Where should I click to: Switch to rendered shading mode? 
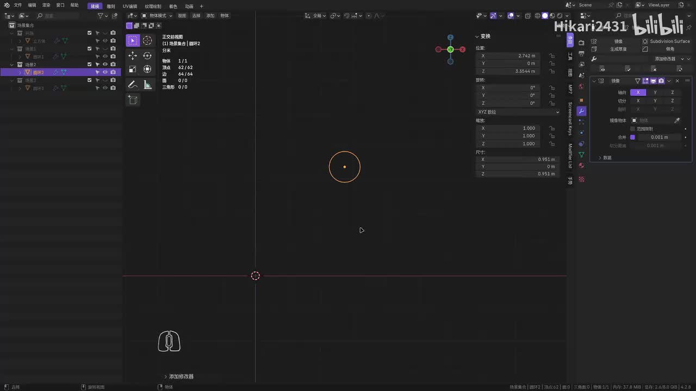560,16
